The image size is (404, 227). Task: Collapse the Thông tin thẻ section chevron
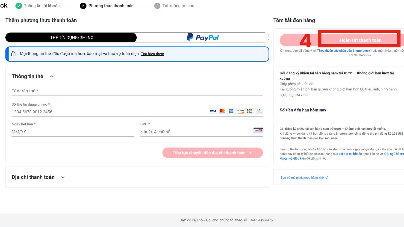click(x=52, y=76)
